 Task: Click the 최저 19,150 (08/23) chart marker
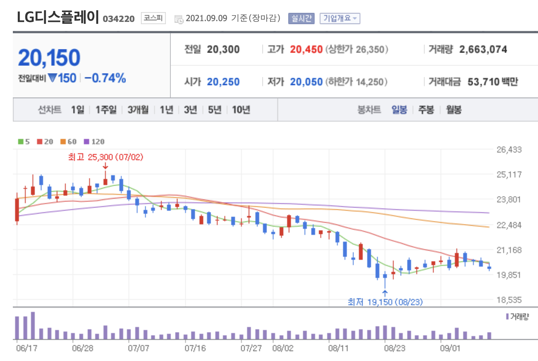click(385, 302)
